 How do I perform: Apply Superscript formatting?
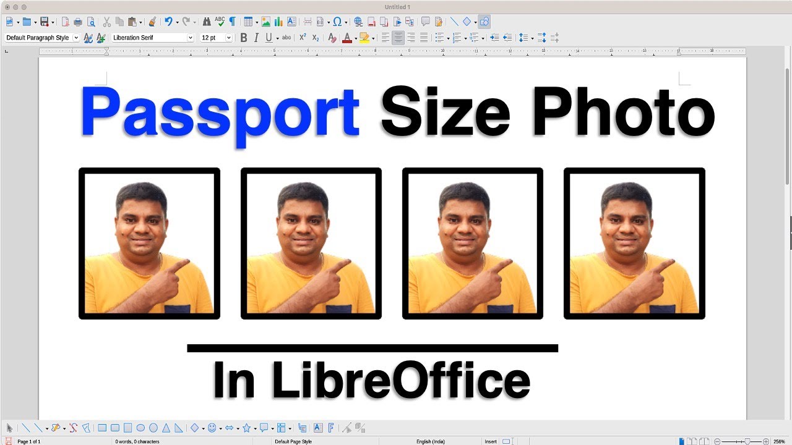[x=303, y=38]
